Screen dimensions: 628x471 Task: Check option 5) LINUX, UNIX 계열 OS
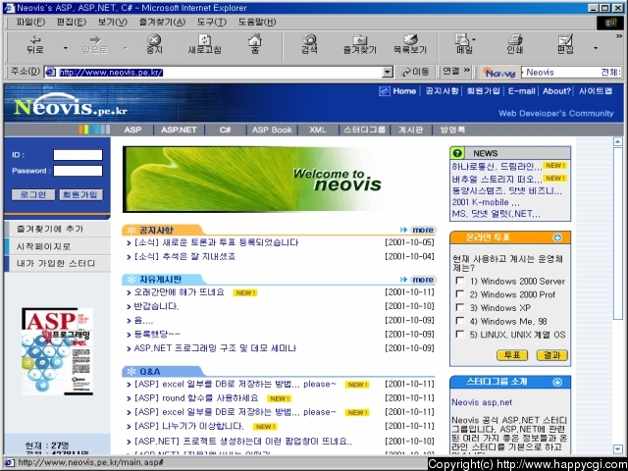pyautogui.click(x=460, y=334)
